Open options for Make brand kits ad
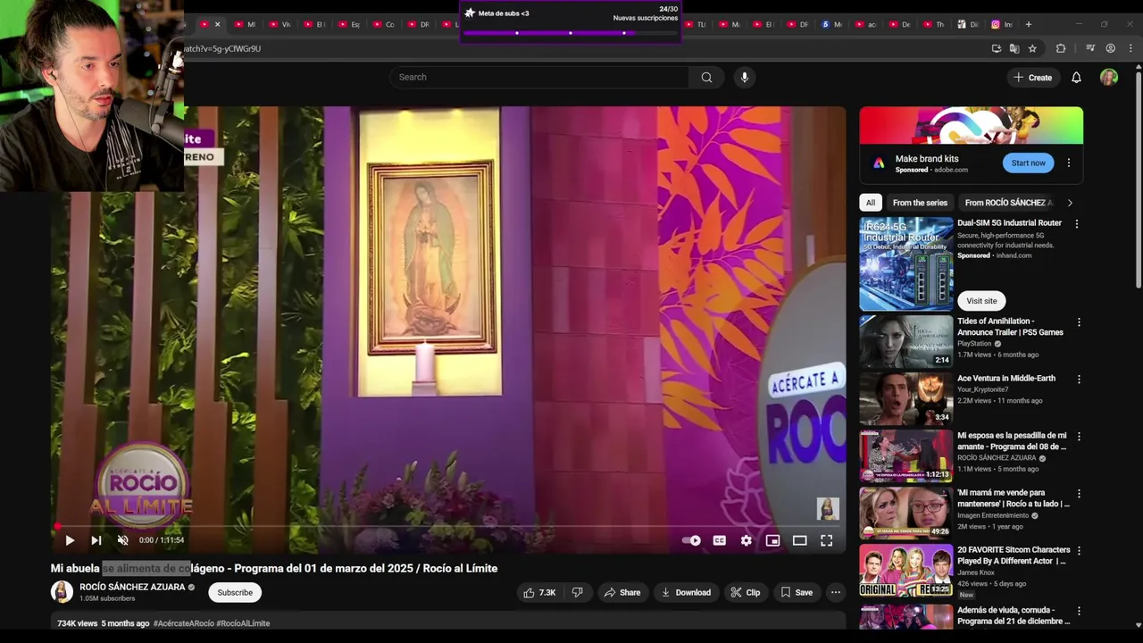1143x643 pixels. coord(1069,163)
